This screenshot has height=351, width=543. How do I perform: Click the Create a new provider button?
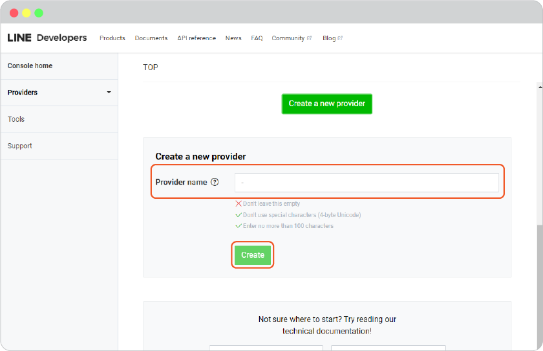pyautogui.click(x=327, y=104)
